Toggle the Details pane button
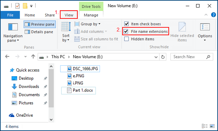The width and height of the screenshot is (218, 131). pos(39,32)
